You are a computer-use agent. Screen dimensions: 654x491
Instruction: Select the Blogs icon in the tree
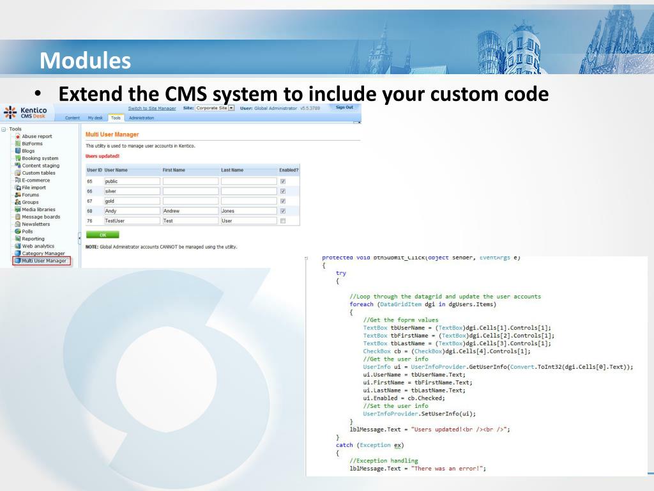(17, 151)
